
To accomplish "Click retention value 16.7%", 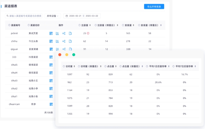I will [x=184, y=75].
